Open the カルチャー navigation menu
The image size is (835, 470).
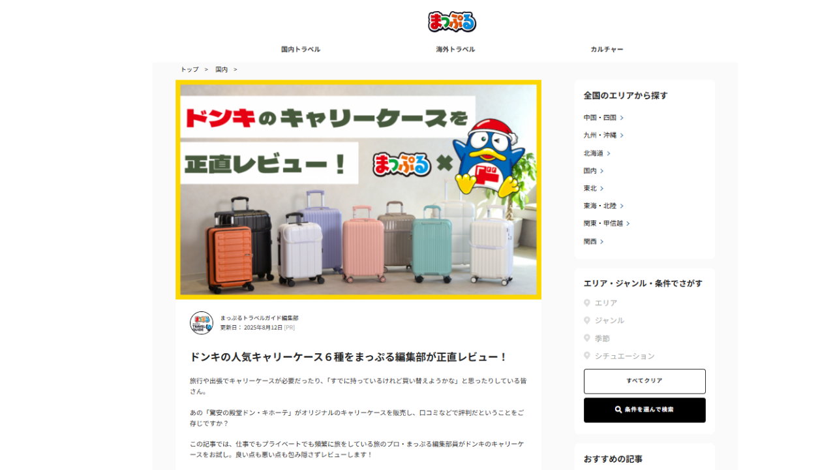[607, 50]
